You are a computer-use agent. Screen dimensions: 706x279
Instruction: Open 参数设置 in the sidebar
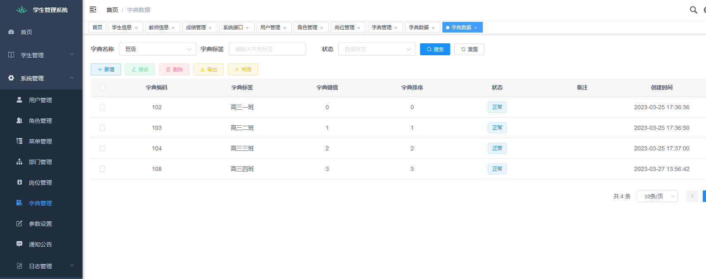[41, 224]
